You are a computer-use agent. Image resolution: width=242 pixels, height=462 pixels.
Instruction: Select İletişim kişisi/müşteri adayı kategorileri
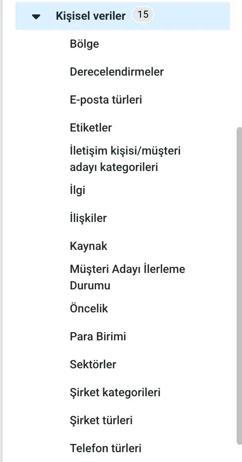(x=125, y=159)
